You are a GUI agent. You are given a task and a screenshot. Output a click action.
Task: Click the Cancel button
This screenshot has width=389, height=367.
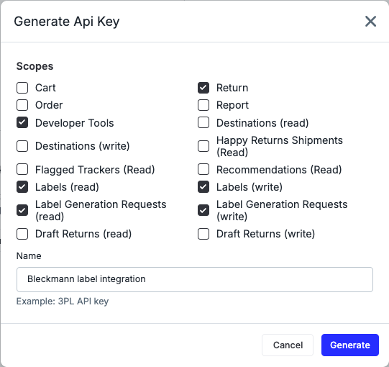pyautogui.click(x=288, y=345)
